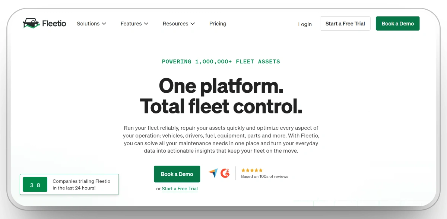Expand the Resources dropdown chevron

tap(193, 24)
